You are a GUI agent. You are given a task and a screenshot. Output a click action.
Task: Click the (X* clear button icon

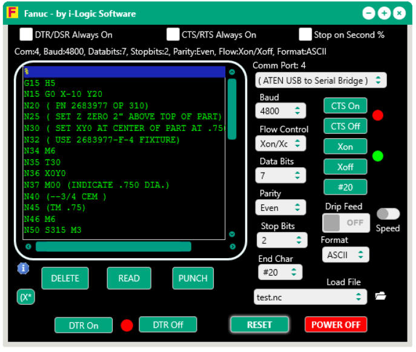click(25, 297)
